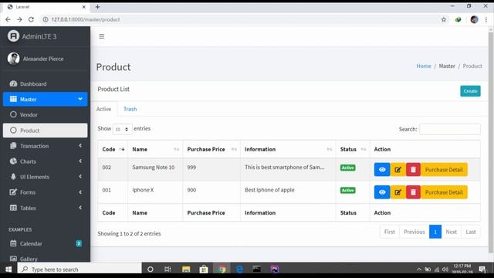This screenshot has height=278, width=494.
Task: Switch to the Active tab
Action: pos(103,109)
